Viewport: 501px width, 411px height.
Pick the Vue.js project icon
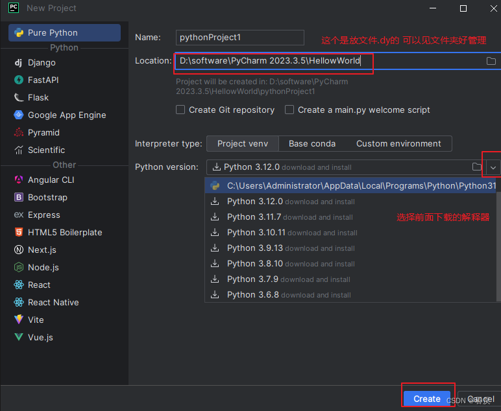(19, 337)
